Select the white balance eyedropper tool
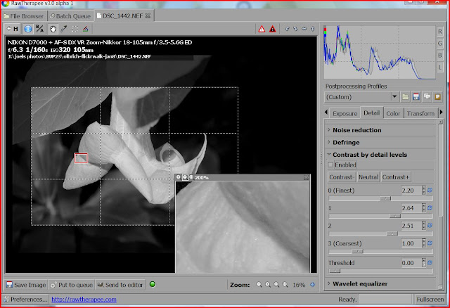This screenshot has height=308, width=450. [63, 29]
